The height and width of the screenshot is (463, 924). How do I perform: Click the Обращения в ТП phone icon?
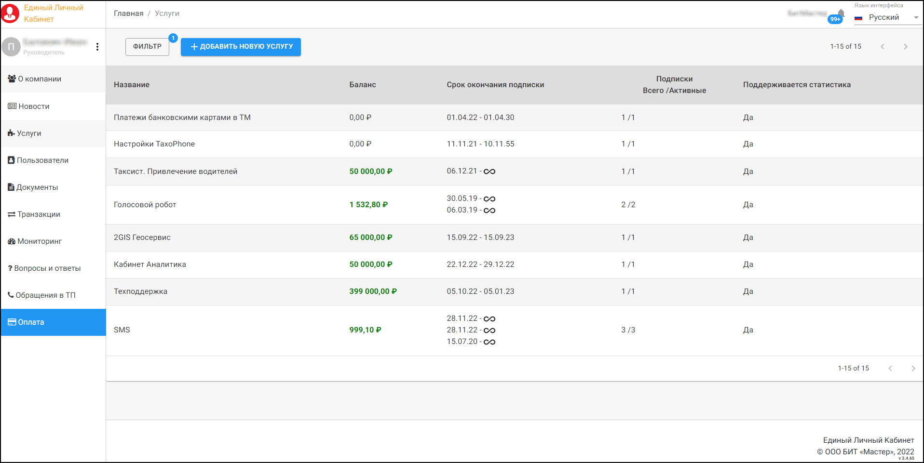point(11,295)
